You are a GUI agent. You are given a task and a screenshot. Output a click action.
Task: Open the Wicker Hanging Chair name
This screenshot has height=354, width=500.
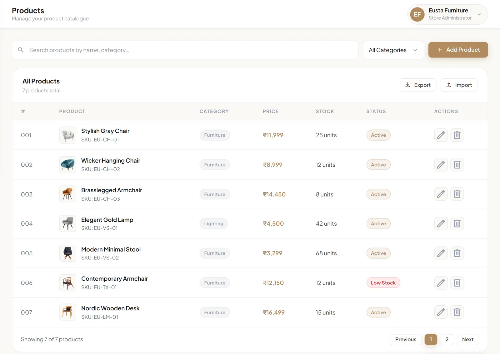pyautogui.click(x=111, y=161)
